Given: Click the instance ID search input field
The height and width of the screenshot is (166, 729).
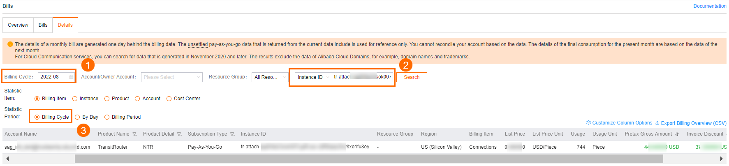Looking at the screenshot, I should (x=362, y=77).
